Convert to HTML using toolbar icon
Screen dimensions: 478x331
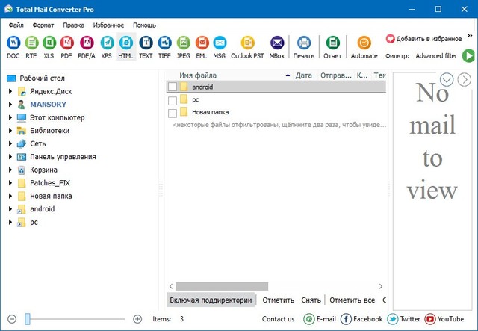tap(125, 43)
